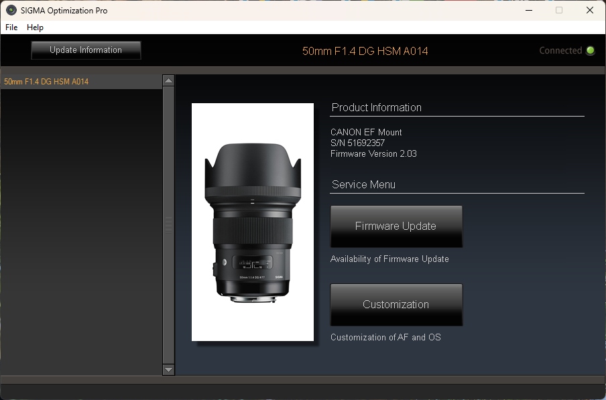Open Customization of AF and OS
Screen dimensions: 606x400
(x=396, y=305)
